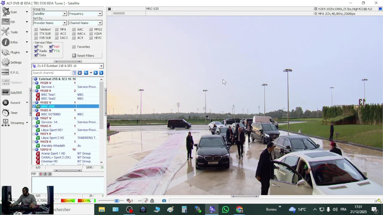Select MBC Test1 channel
The image size is (383, 215).
click(48, 95)
